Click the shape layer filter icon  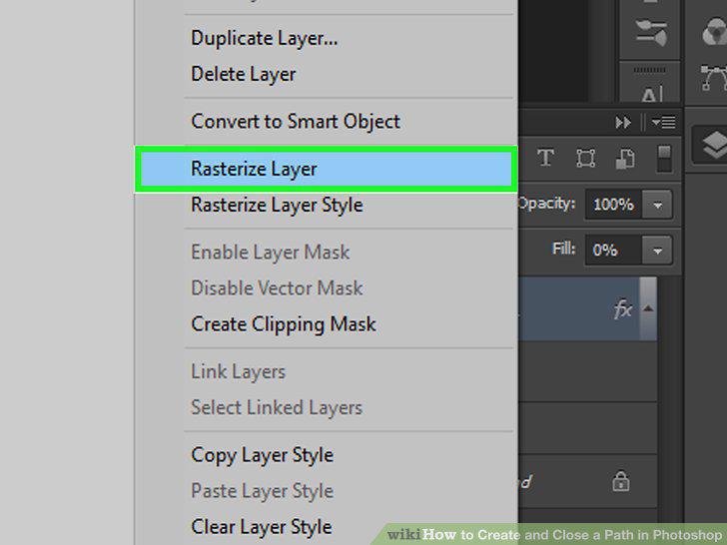[x=585, y=158]
